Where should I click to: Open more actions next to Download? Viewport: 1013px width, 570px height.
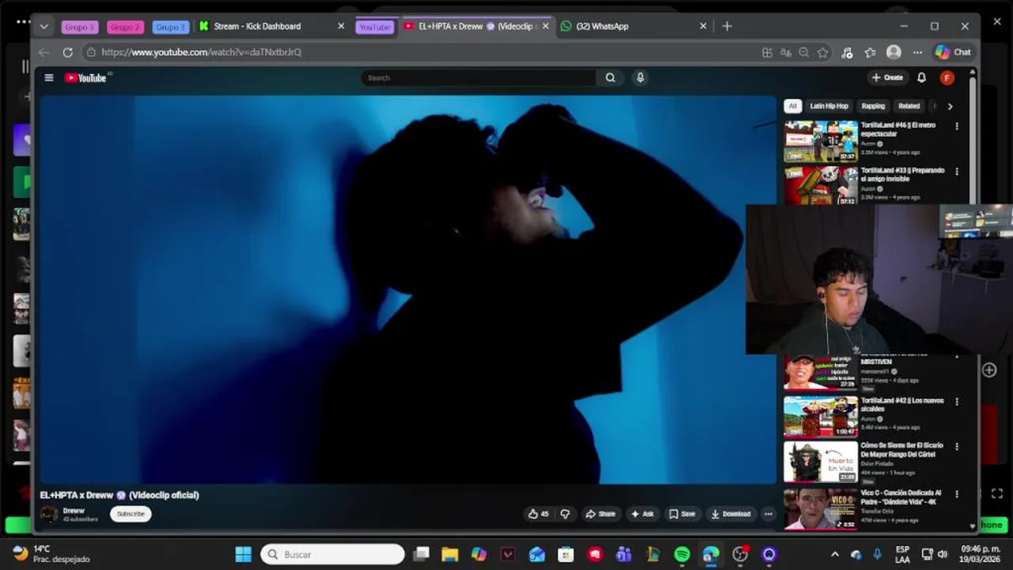pyautogui.click(x=768, y=514)
